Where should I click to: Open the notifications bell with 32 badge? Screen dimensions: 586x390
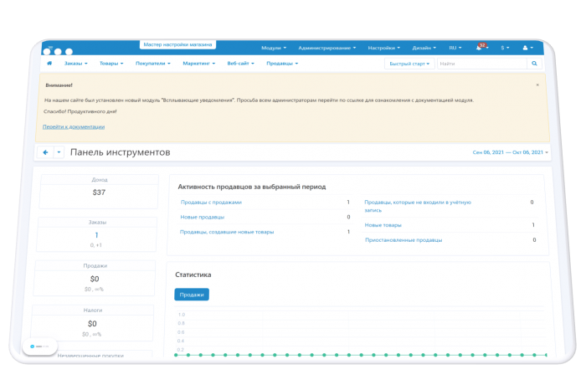(x=482, y=47)
